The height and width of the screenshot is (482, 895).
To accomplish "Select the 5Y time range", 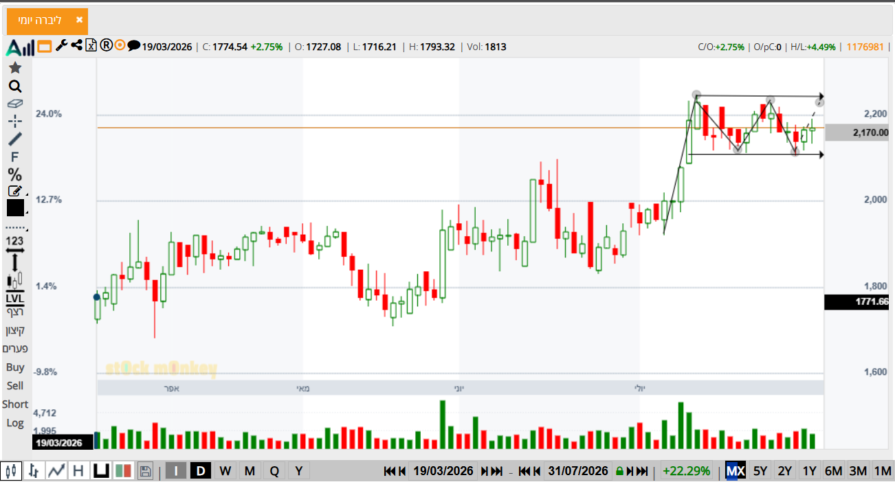I will tap(760, 471).
